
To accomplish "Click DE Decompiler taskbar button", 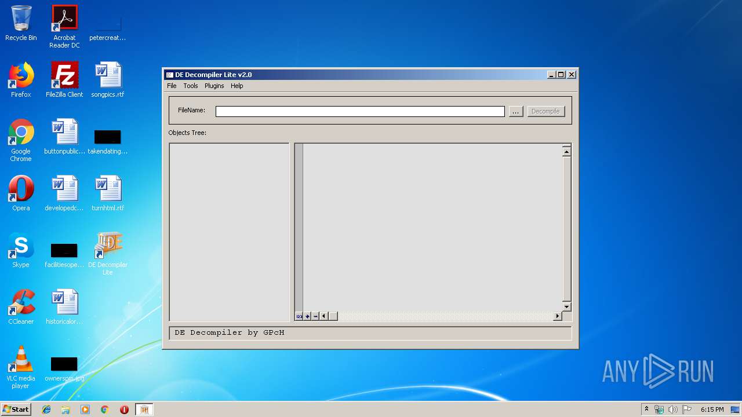I will pos(144,409).
